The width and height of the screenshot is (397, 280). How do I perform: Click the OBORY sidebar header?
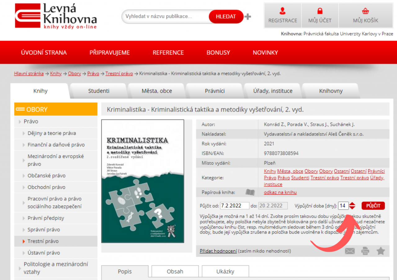56,109
